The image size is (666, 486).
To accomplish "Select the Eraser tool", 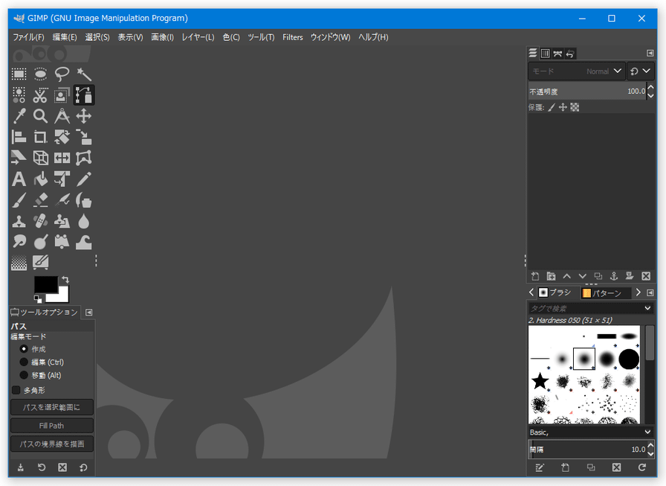I will (x=40, y=200).
